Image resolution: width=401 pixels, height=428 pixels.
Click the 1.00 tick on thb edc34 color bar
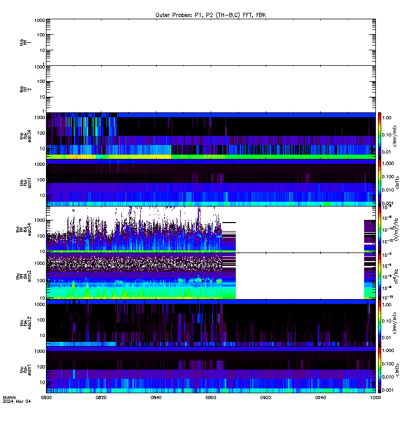tap(387, 118)
